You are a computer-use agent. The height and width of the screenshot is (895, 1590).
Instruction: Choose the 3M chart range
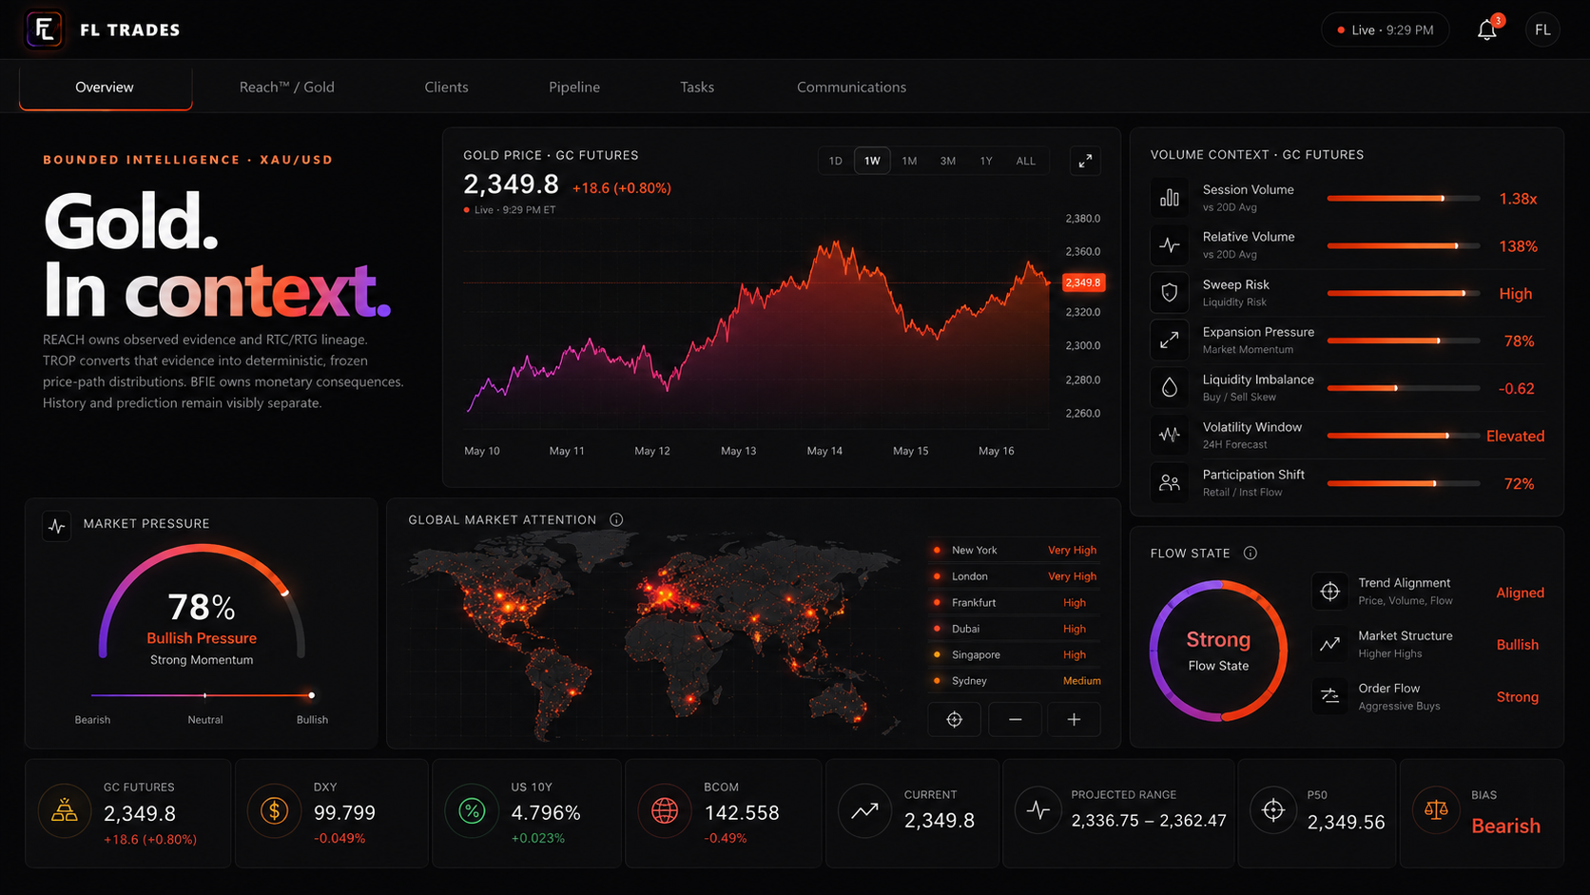pos(948,161)
